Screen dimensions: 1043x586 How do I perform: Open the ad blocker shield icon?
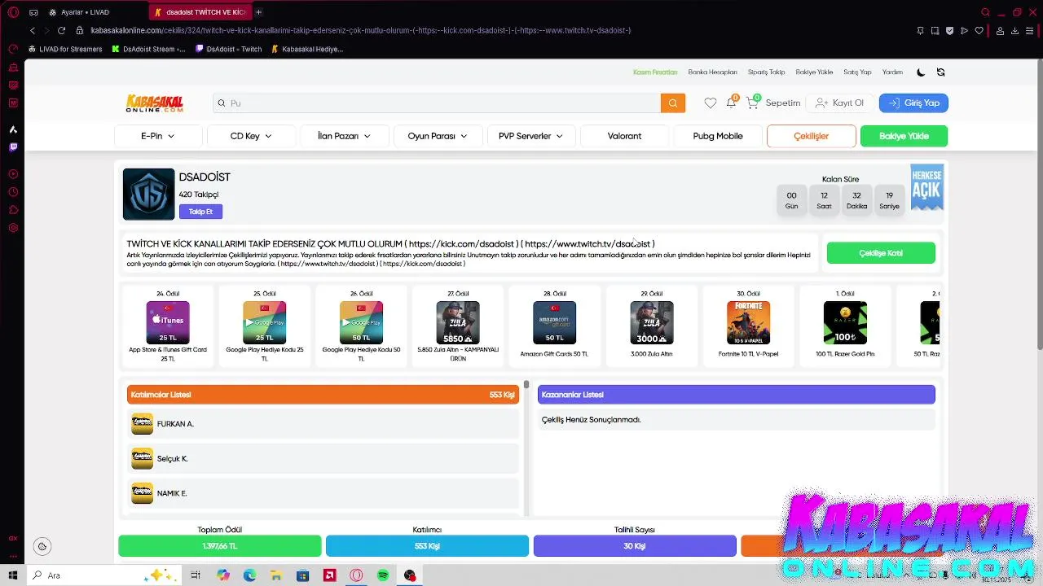coord(949,31)
